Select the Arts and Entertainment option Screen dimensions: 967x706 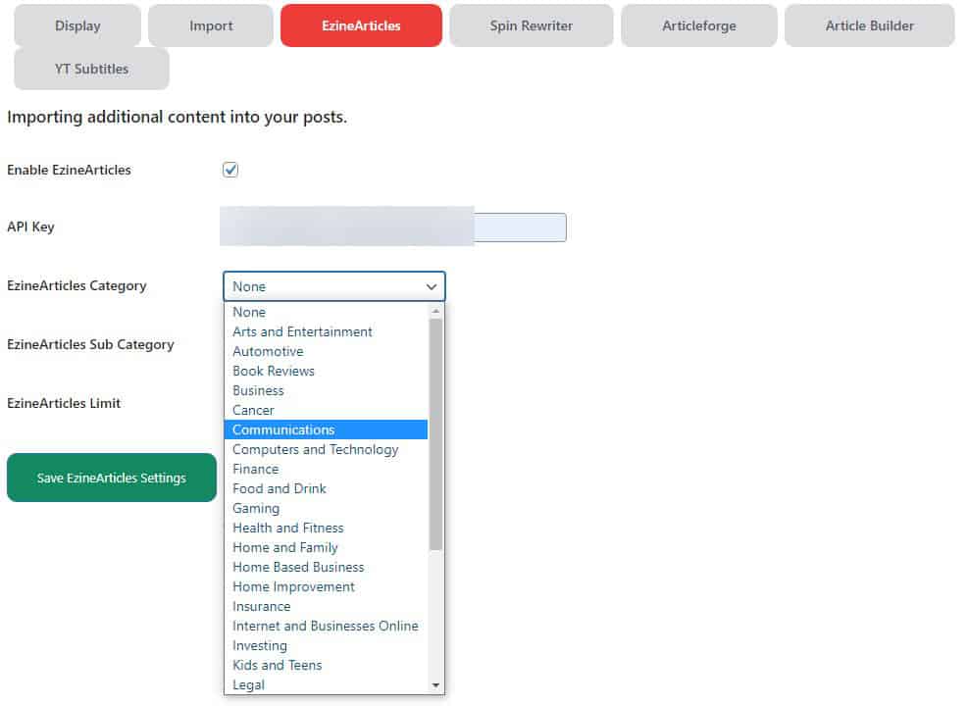(x=302, y=331)
